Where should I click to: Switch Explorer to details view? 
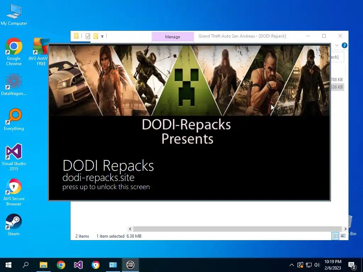[335, 236]
